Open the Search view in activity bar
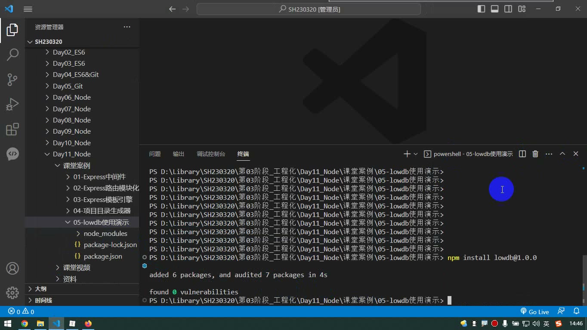 pos(12,55)
